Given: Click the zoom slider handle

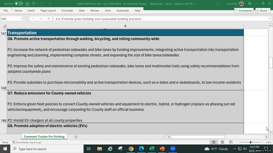Looking at the screenshot, I should [x=250, y=142].
